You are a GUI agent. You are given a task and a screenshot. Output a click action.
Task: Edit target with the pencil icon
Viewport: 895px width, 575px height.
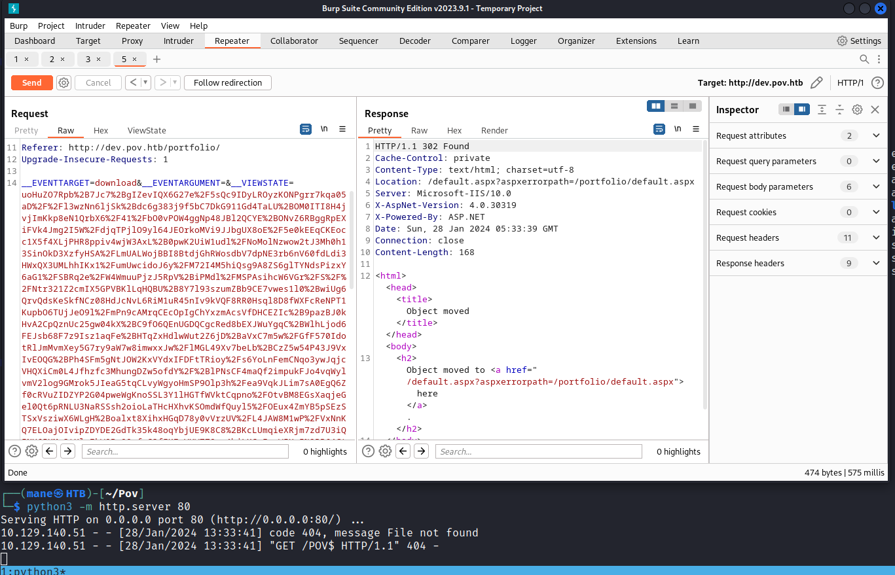[816, 83]
